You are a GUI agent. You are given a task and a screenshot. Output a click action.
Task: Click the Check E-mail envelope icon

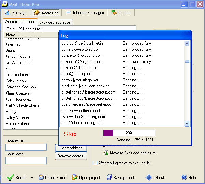click(x=41, y=177)
